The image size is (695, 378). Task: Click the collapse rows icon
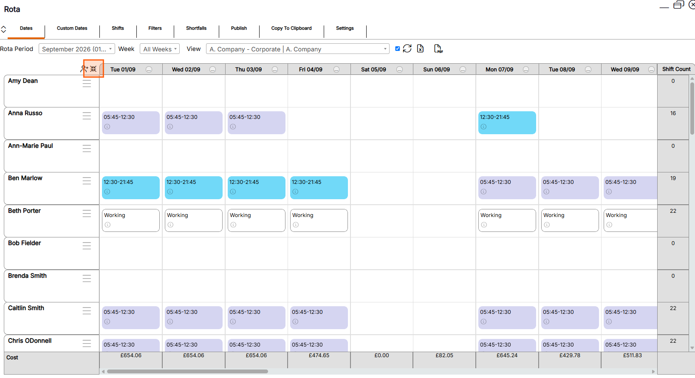(93, 69)
